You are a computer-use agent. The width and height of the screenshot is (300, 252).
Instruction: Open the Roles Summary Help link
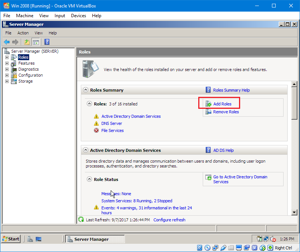[231, 90]
